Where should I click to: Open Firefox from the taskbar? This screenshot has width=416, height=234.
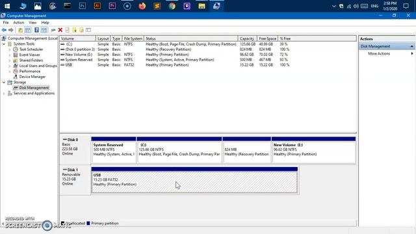tap(142, 6)
